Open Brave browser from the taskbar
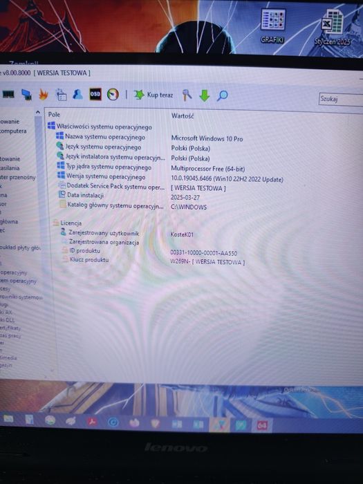The height and width of the screenshot is (484, 363). (x=156, y=423)
